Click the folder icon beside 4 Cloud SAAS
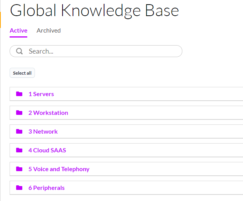Viewport: 243px width, 201px height. pos(19,150)
